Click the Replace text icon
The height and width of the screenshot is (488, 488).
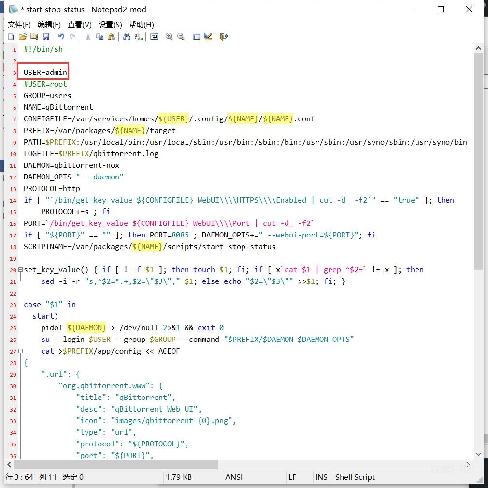139,37
